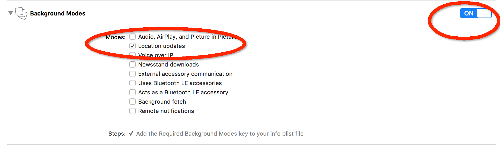Viewport: 500px width, 148px height.
Task: Enable the Background fetch checkbox
Action: click(x=133, y=102)
